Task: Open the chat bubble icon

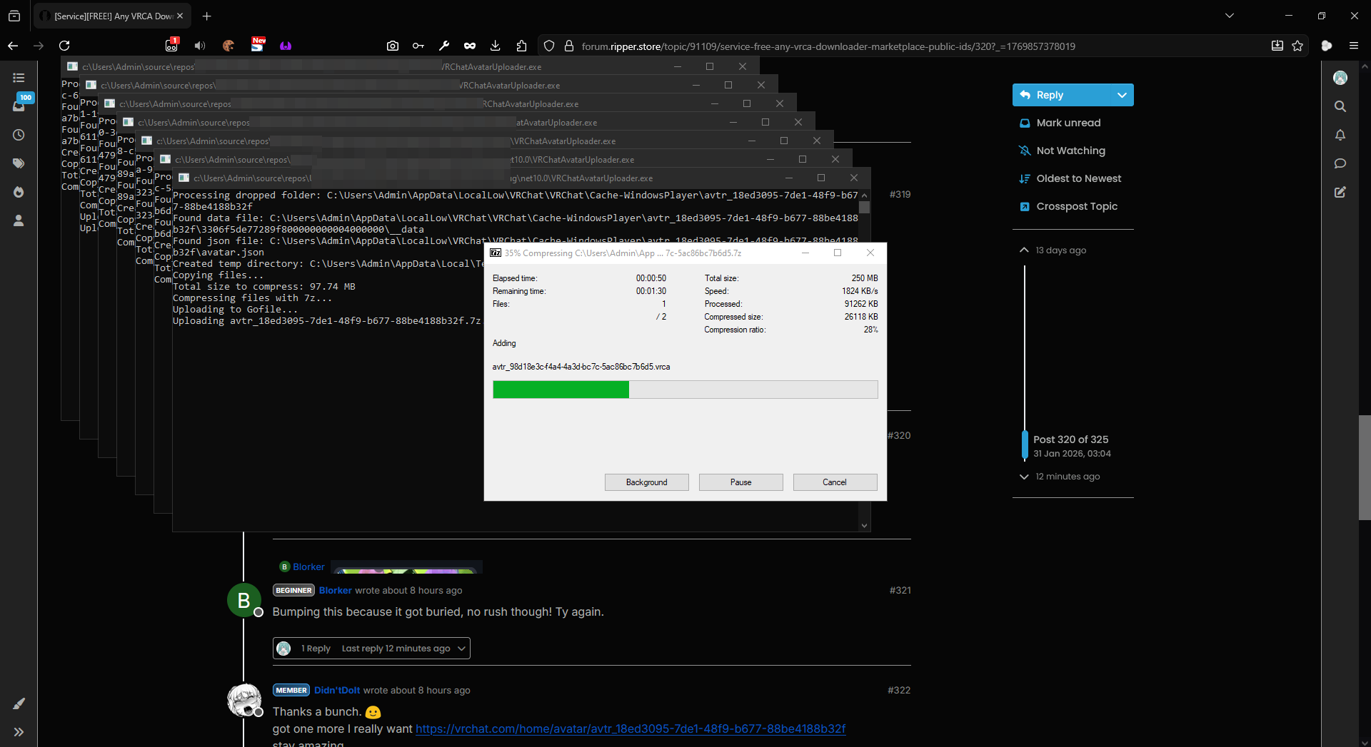Action: (1340, 163)
